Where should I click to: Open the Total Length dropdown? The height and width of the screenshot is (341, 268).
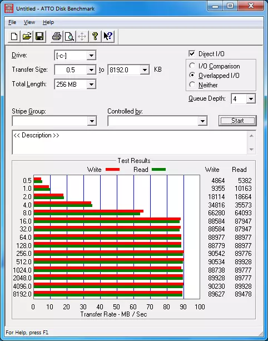click(91, 85)
